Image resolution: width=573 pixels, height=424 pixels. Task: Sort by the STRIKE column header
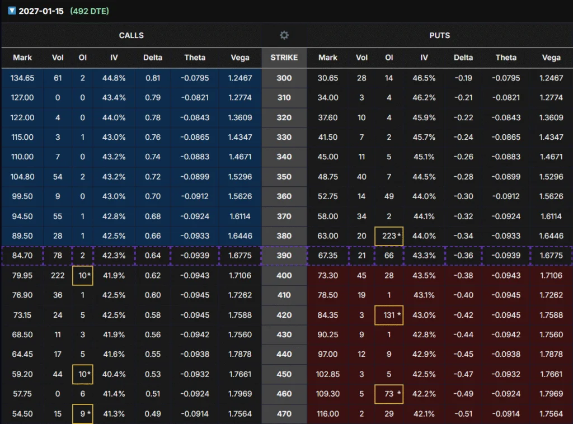click(284, 58)
